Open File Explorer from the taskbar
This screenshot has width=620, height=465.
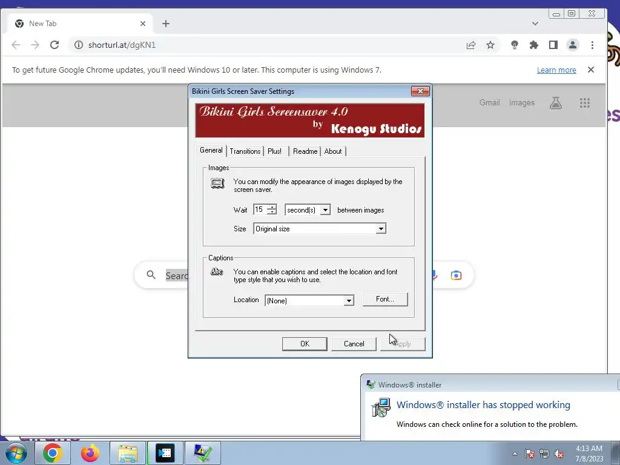tap(128, 453)
